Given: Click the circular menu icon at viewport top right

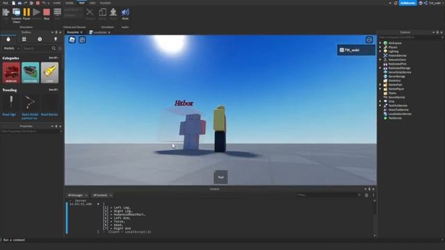Looking at the screenshot, I should click(369, 40).
